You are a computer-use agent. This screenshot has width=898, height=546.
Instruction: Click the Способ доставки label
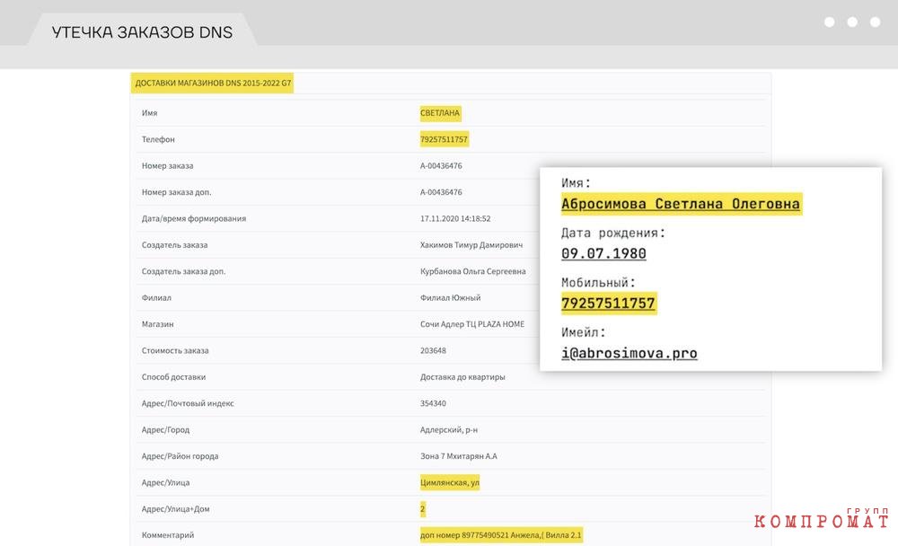[x=173, y=377]
